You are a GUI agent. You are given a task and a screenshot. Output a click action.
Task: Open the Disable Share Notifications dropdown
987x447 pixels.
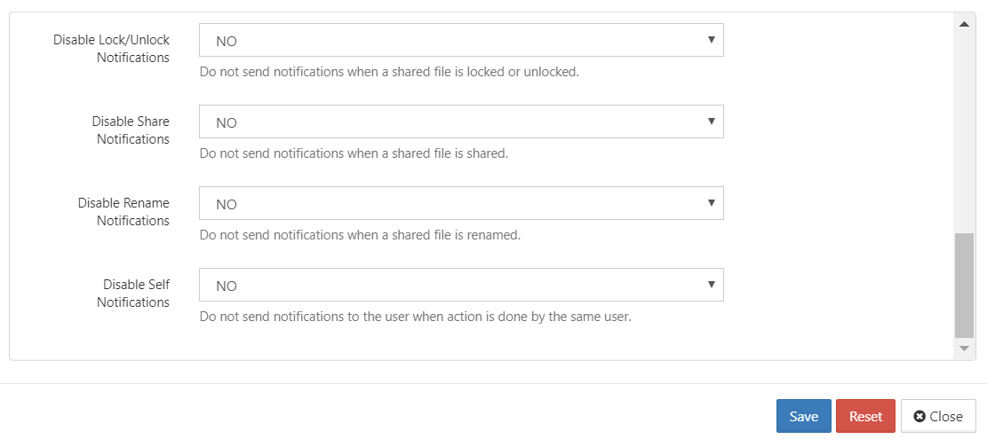click(x=461, y=122)
